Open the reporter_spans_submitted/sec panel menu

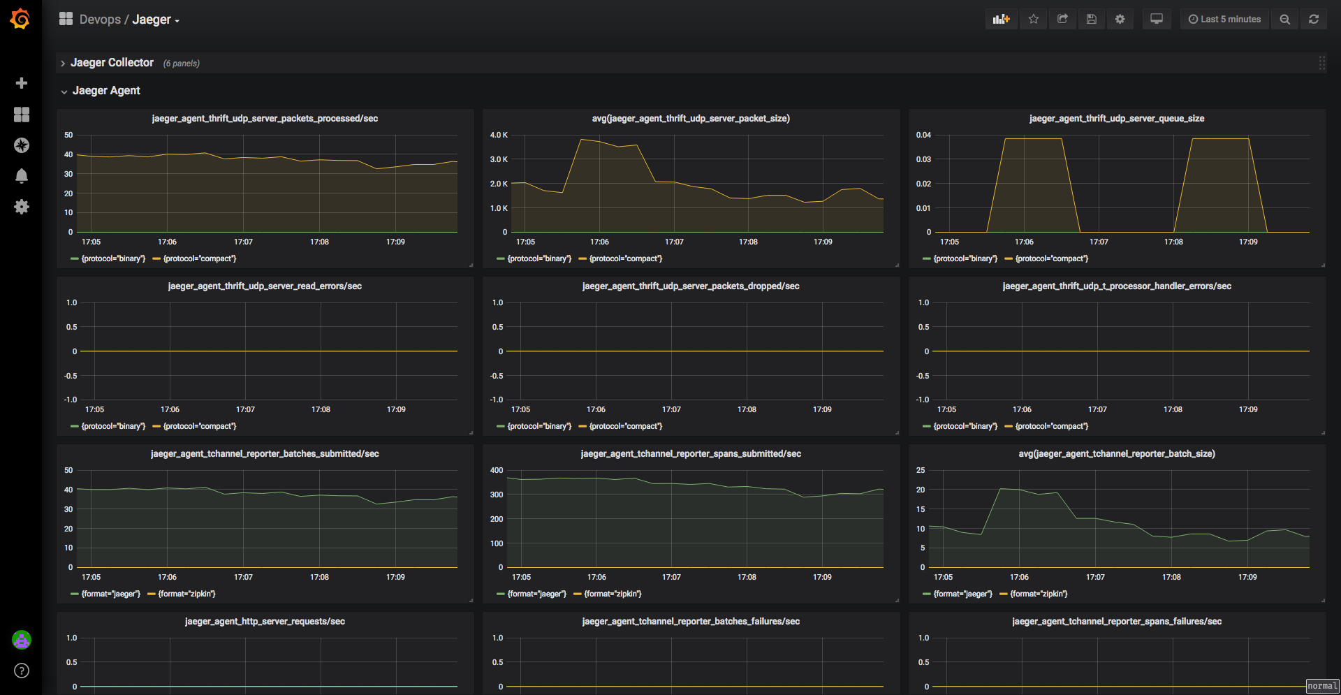point(691,454)
